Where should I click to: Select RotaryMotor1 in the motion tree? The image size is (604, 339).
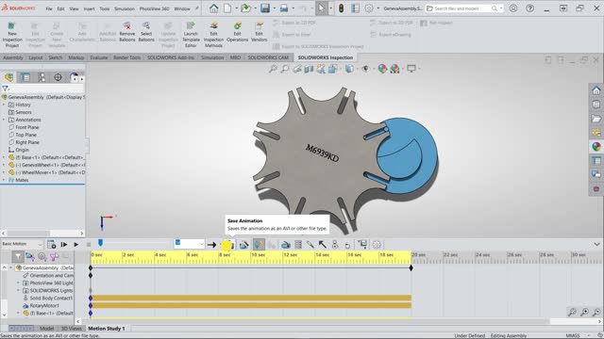point(44,305)
